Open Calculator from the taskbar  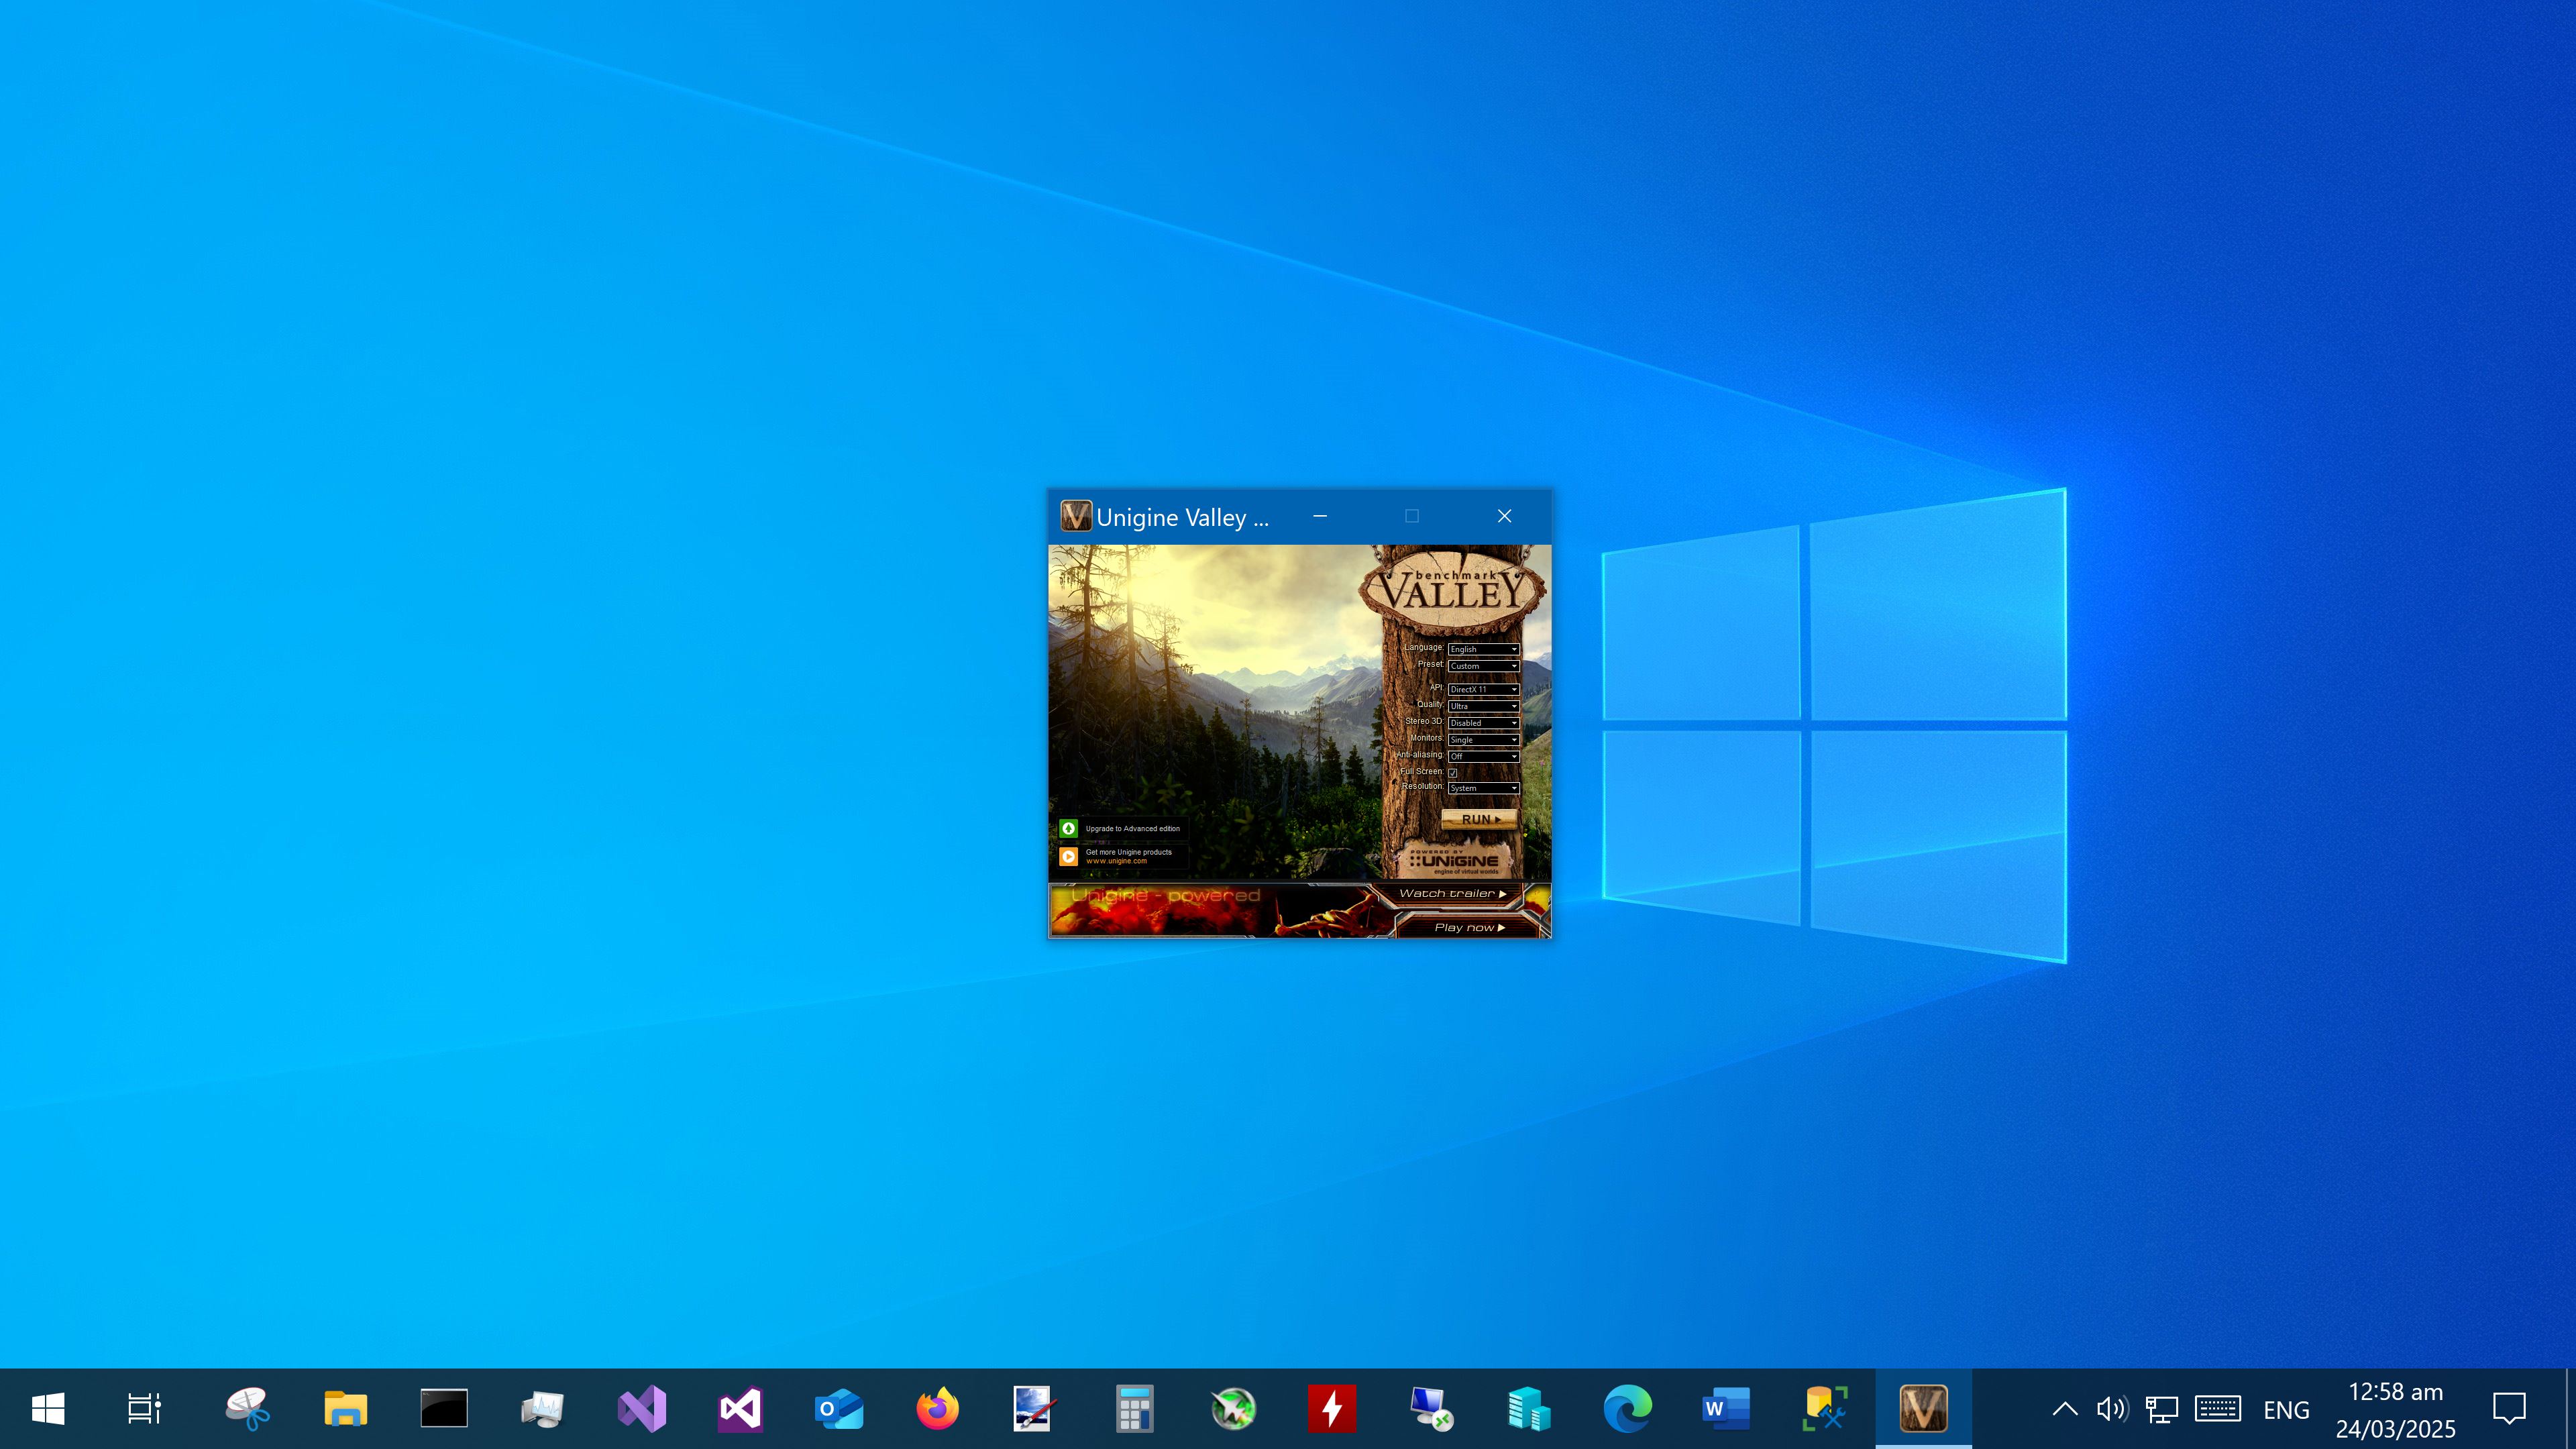[1134, 1409]
